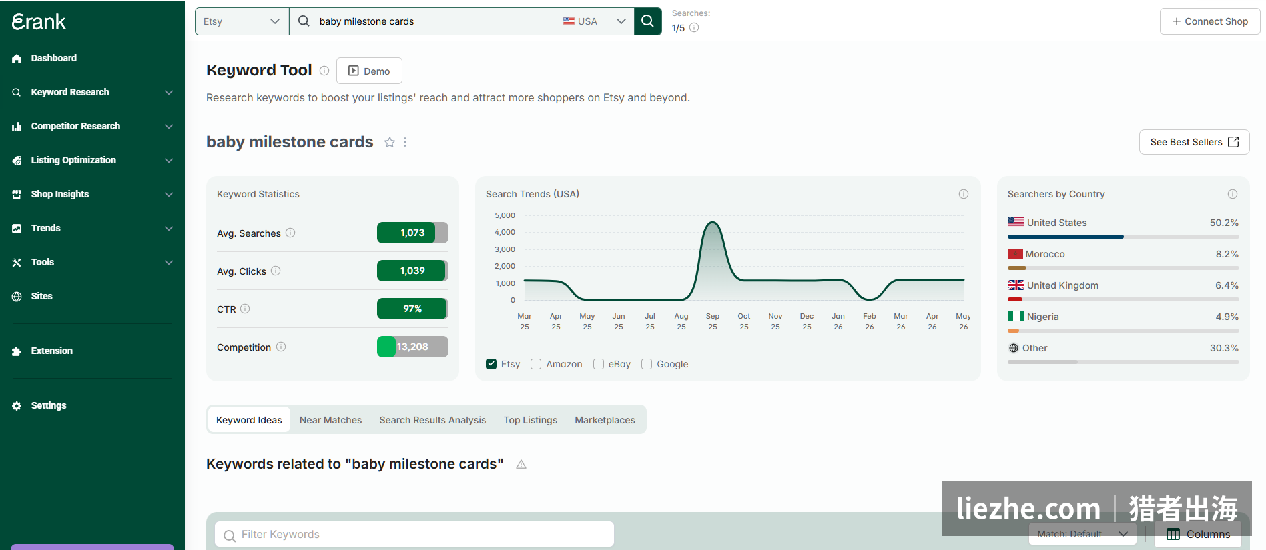
Task: Favorite the keyword with the star icon
Action: pyautogui.click(x=390, y=142)
